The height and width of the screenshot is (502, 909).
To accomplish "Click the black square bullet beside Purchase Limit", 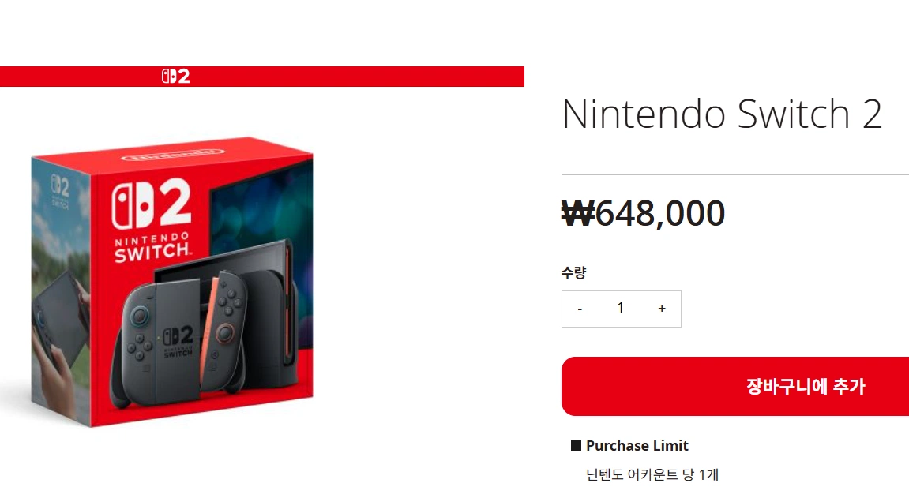I will click(x=576, y=446).
